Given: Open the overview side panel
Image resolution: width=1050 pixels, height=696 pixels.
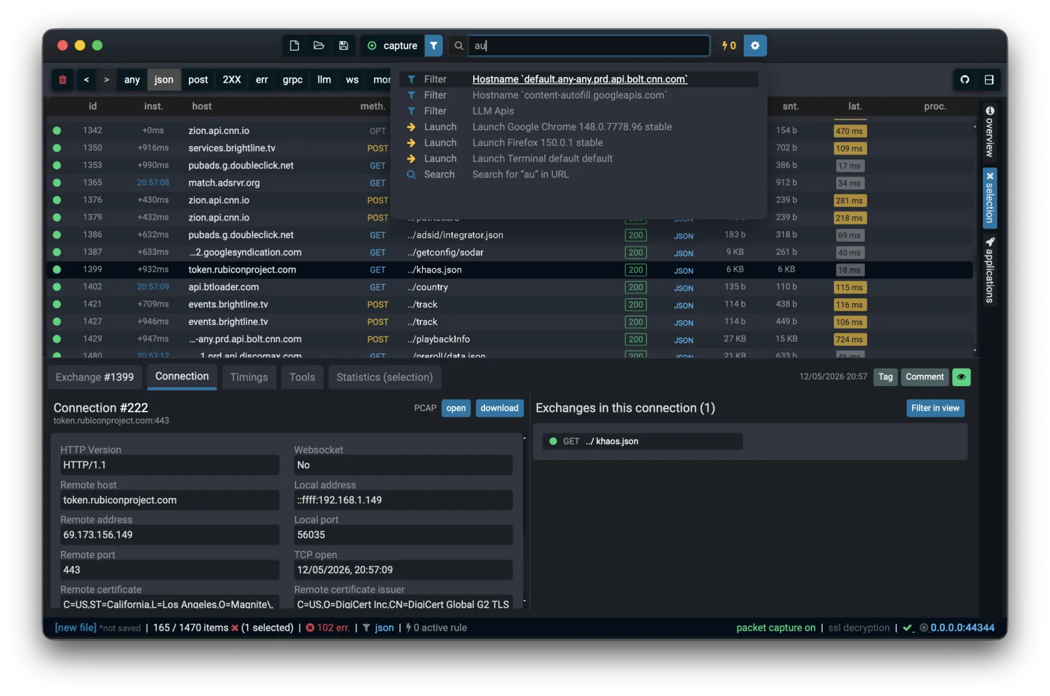Looking at the screenshot, I should (990, 131).
